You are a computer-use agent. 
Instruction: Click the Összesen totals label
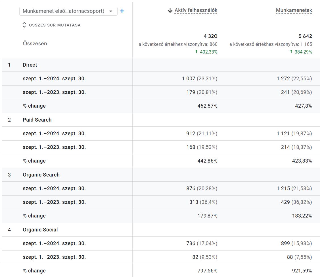point(35,44)
